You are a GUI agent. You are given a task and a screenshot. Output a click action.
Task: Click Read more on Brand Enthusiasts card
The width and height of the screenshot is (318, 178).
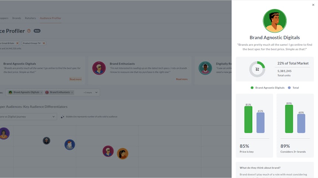coord(182,79)
